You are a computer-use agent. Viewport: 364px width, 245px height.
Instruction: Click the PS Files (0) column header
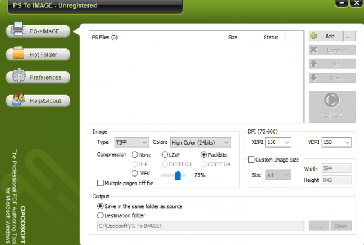tap(149, 38)
